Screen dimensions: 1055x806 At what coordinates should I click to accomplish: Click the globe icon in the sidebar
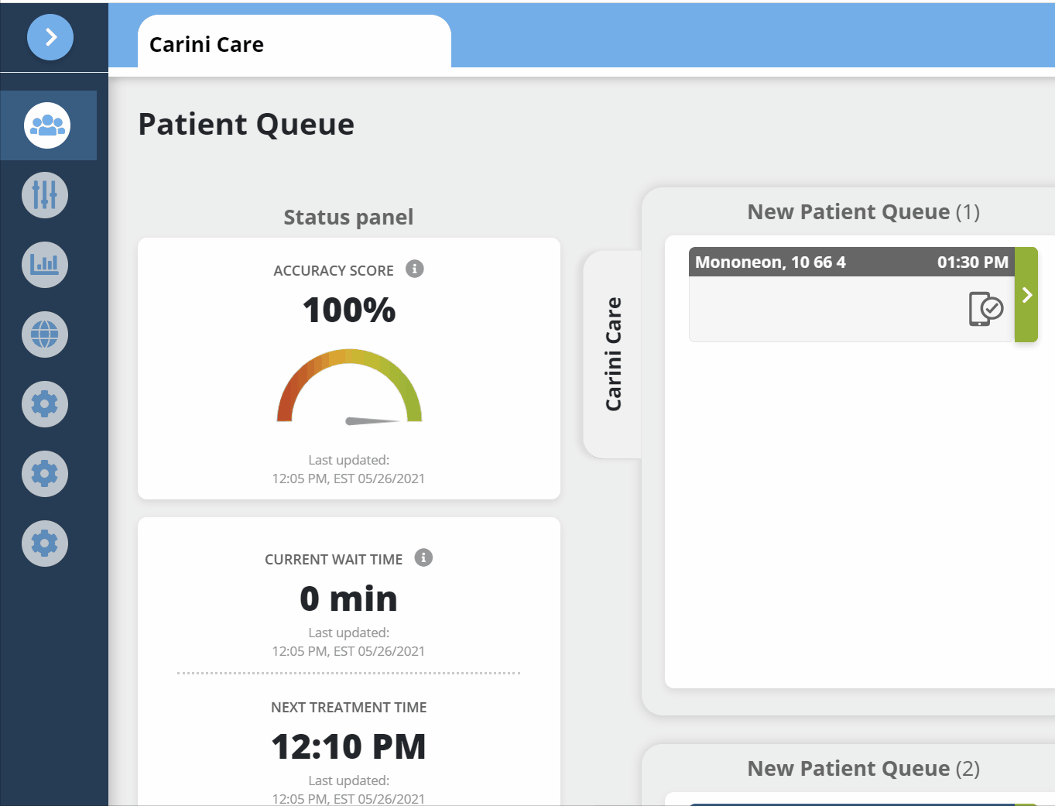(x=45, y=334)
